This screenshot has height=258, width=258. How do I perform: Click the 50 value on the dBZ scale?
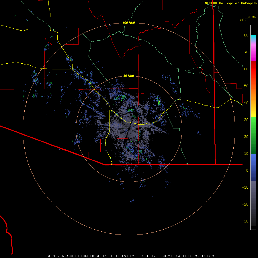pos(246,86)
